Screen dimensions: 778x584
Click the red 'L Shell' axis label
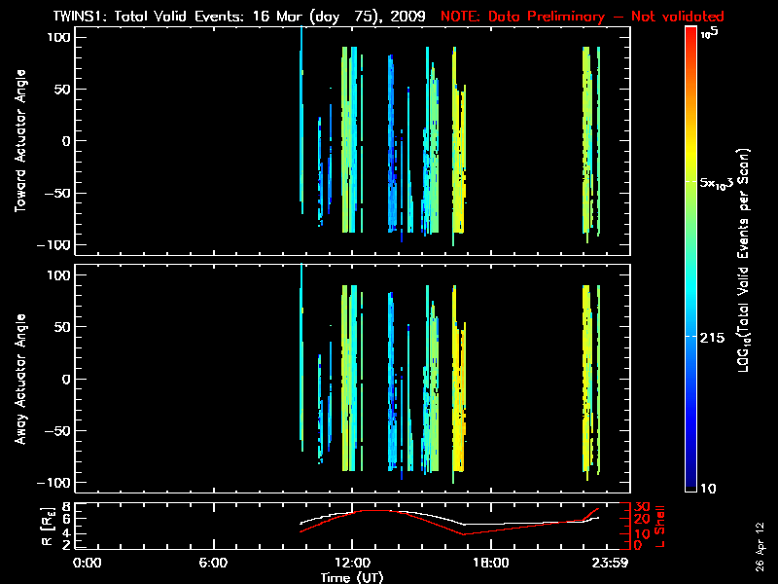click(x=660, y=526)
